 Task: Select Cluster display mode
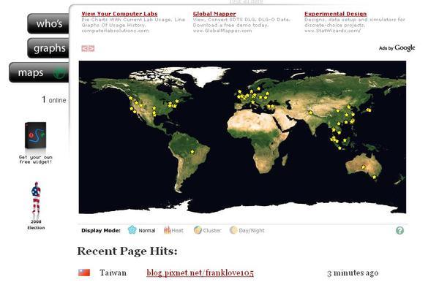tap(208, 230)
